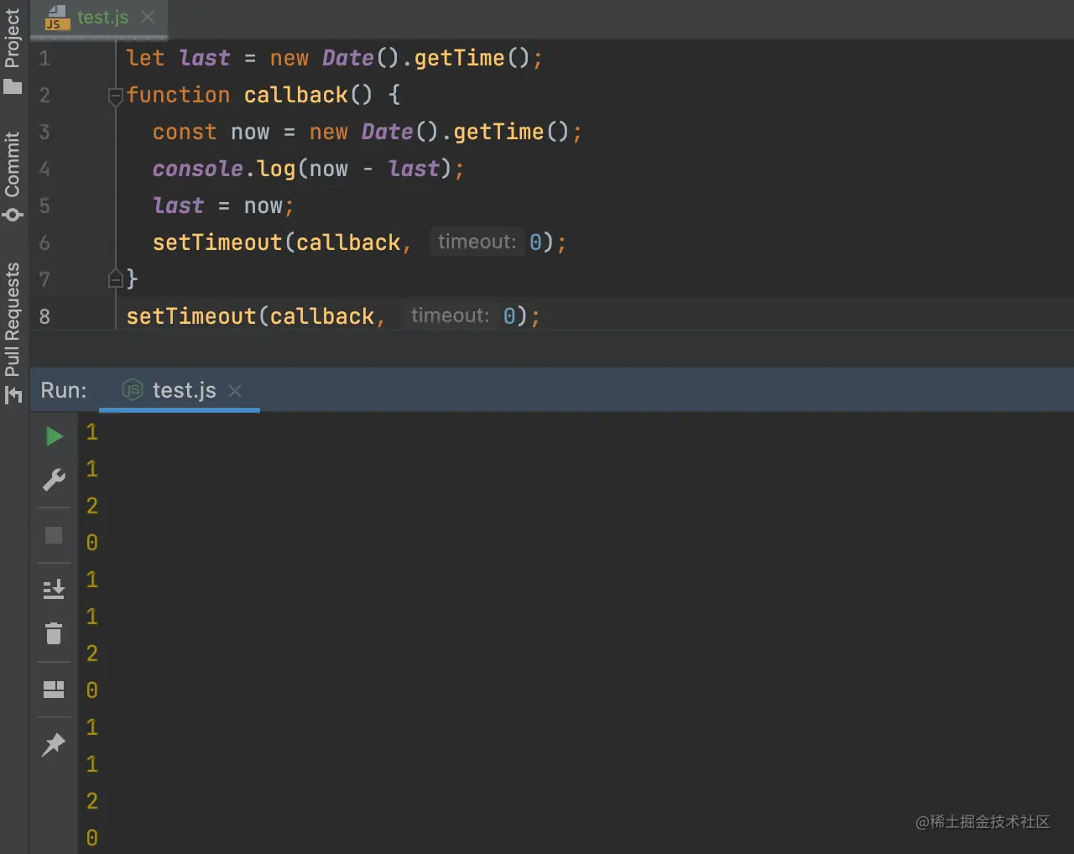Click the Stop process square icon
1074x854 pixels.
click(54, 535)
